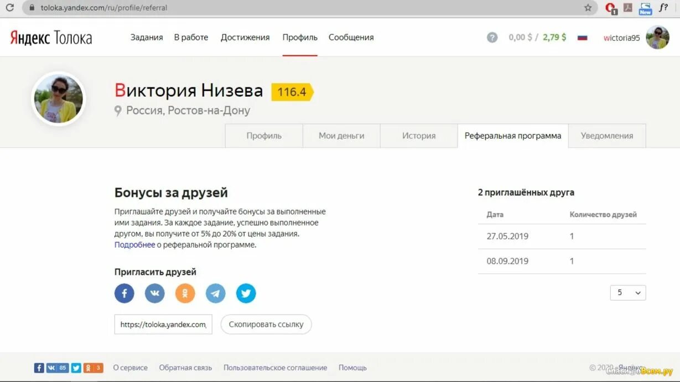
Task: Follow the Подробнее link about the referral program
Action: [134, 244]
